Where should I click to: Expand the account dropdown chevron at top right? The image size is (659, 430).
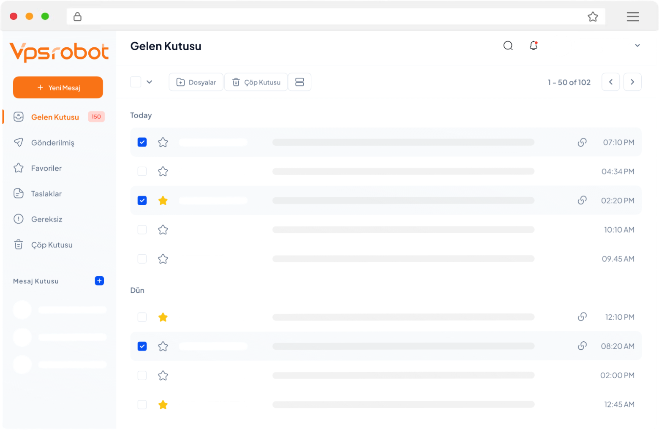point(637,46)
